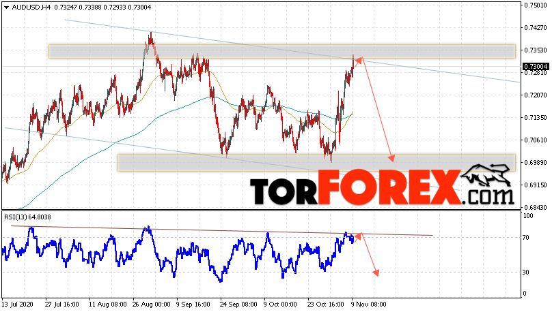Click the 11 Aug 08:00 date label
This screenshot has width=552, height=312.
click(x=107, y=304)
